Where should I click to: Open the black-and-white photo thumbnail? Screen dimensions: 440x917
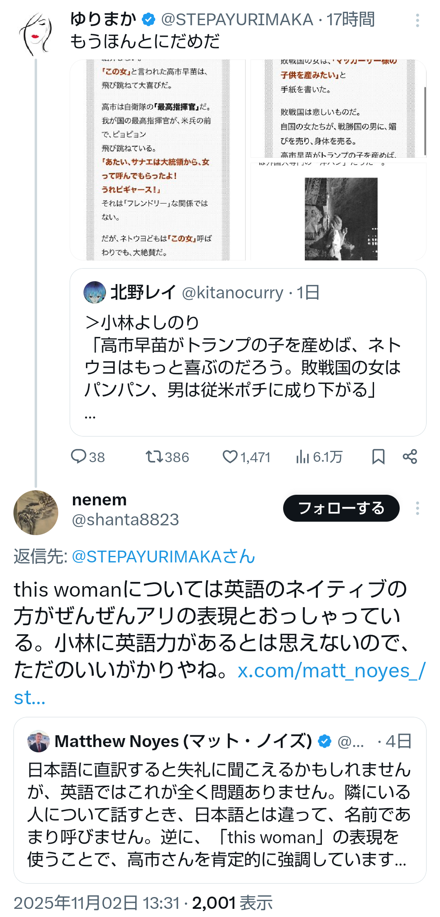coord(341,218)
